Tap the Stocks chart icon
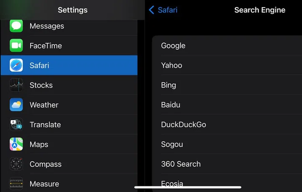Image resolution: width=302 pixels, height=192 pixels. (16, 85)
